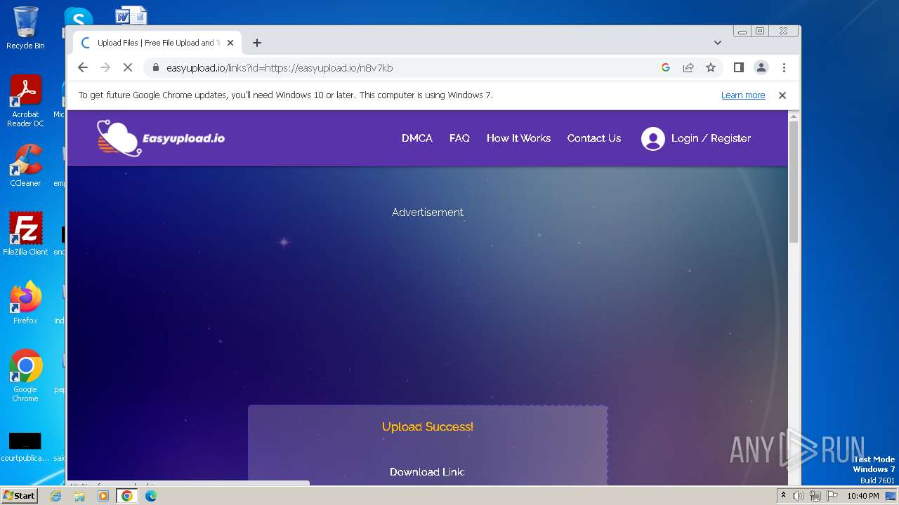
Task: Click the page vertical scrollbar
Action: coord(794,182)
